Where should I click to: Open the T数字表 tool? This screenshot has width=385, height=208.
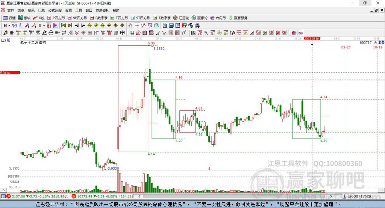(162, 18)
